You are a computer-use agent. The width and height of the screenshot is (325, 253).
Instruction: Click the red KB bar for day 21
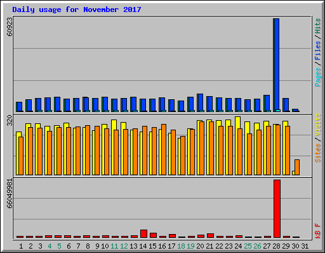tap(210, 235)
